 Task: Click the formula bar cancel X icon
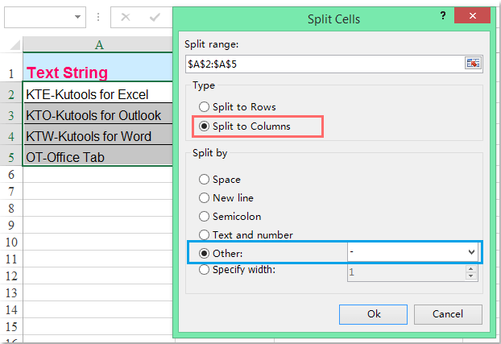[126, 16]
